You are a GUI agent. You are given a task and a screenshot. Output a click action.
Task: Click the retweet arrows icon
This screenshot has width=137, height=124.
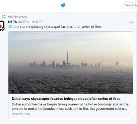[x=4, y=17]
